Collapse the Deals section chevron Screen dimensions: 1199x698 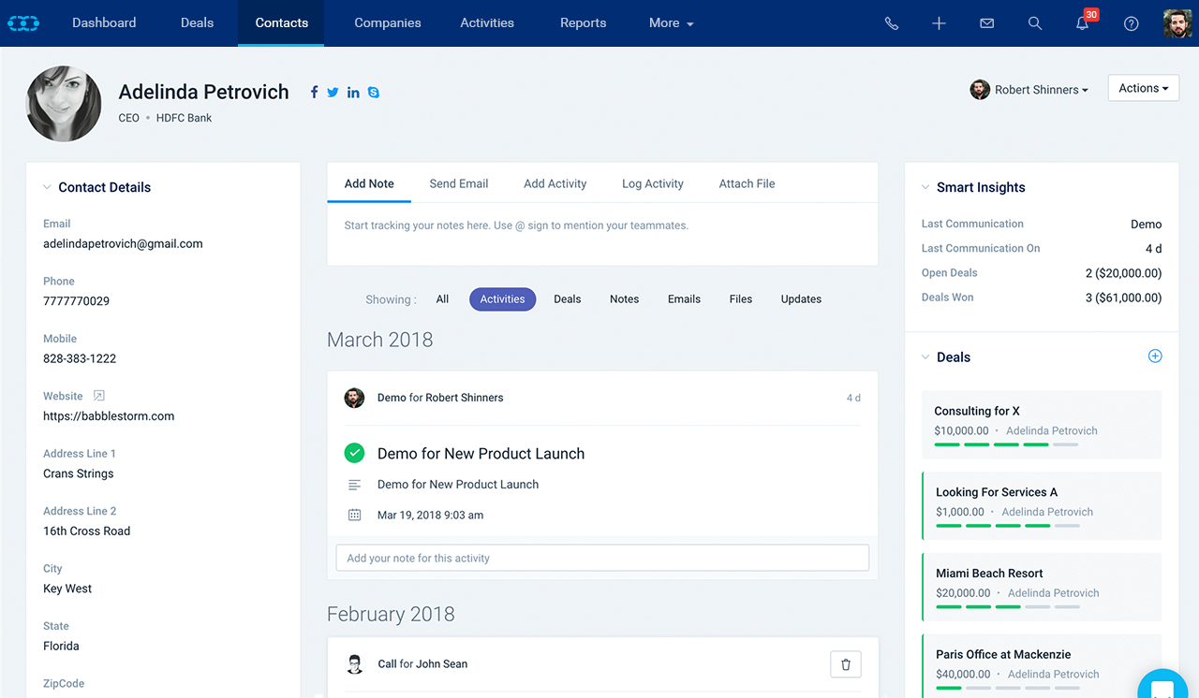pos(925,357)
